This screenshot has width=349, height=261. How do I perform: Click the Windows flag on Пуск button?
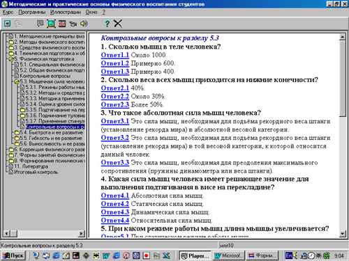click(x=6, y=255)
